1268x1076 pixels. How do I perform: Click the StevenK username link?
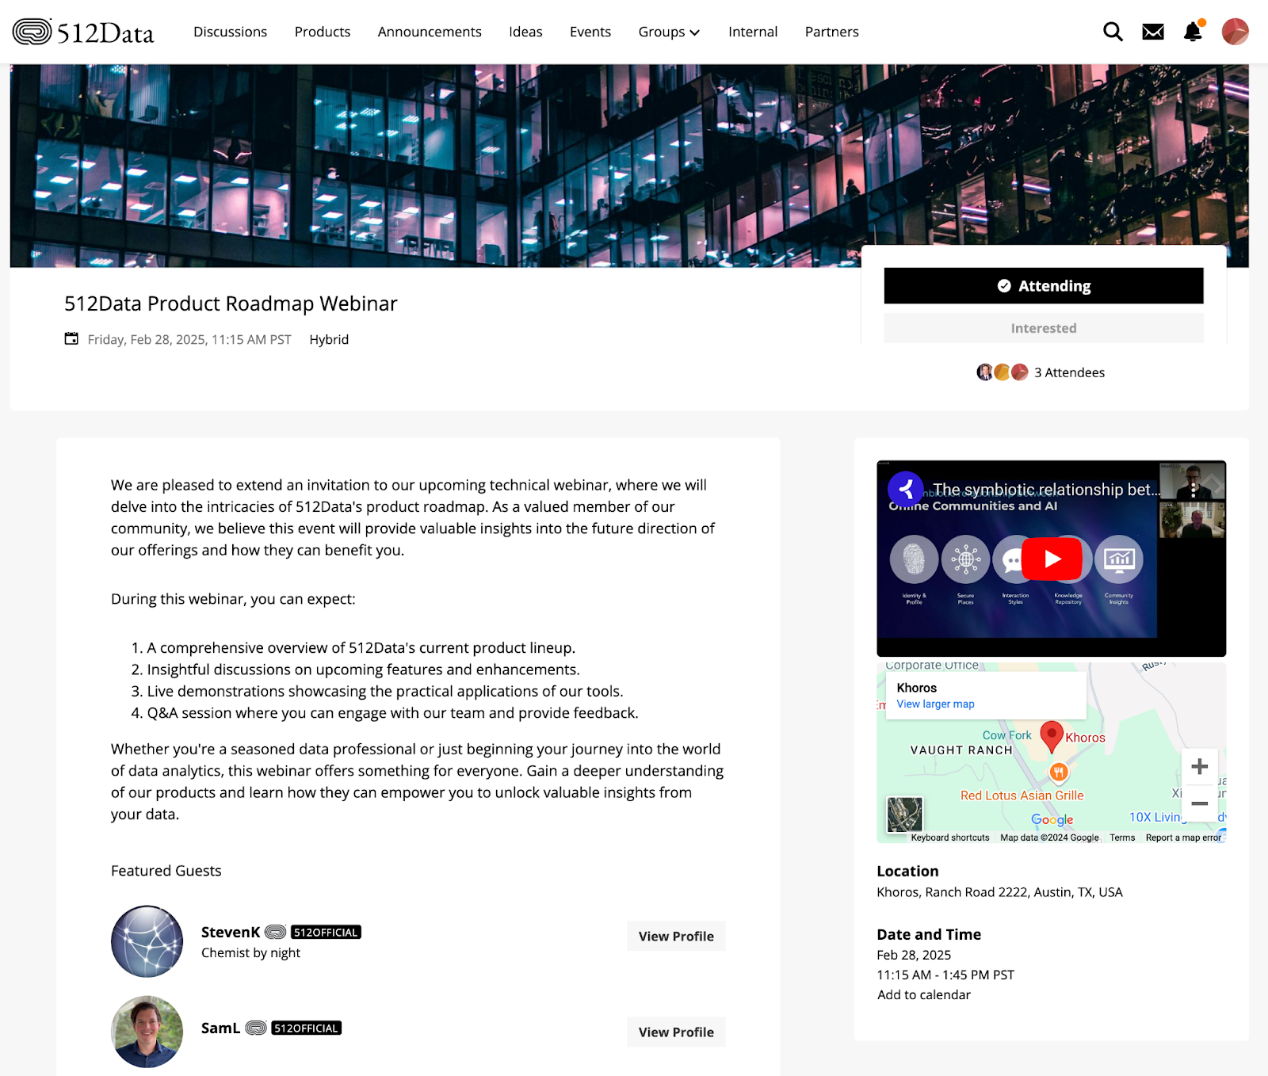[231, 933]
